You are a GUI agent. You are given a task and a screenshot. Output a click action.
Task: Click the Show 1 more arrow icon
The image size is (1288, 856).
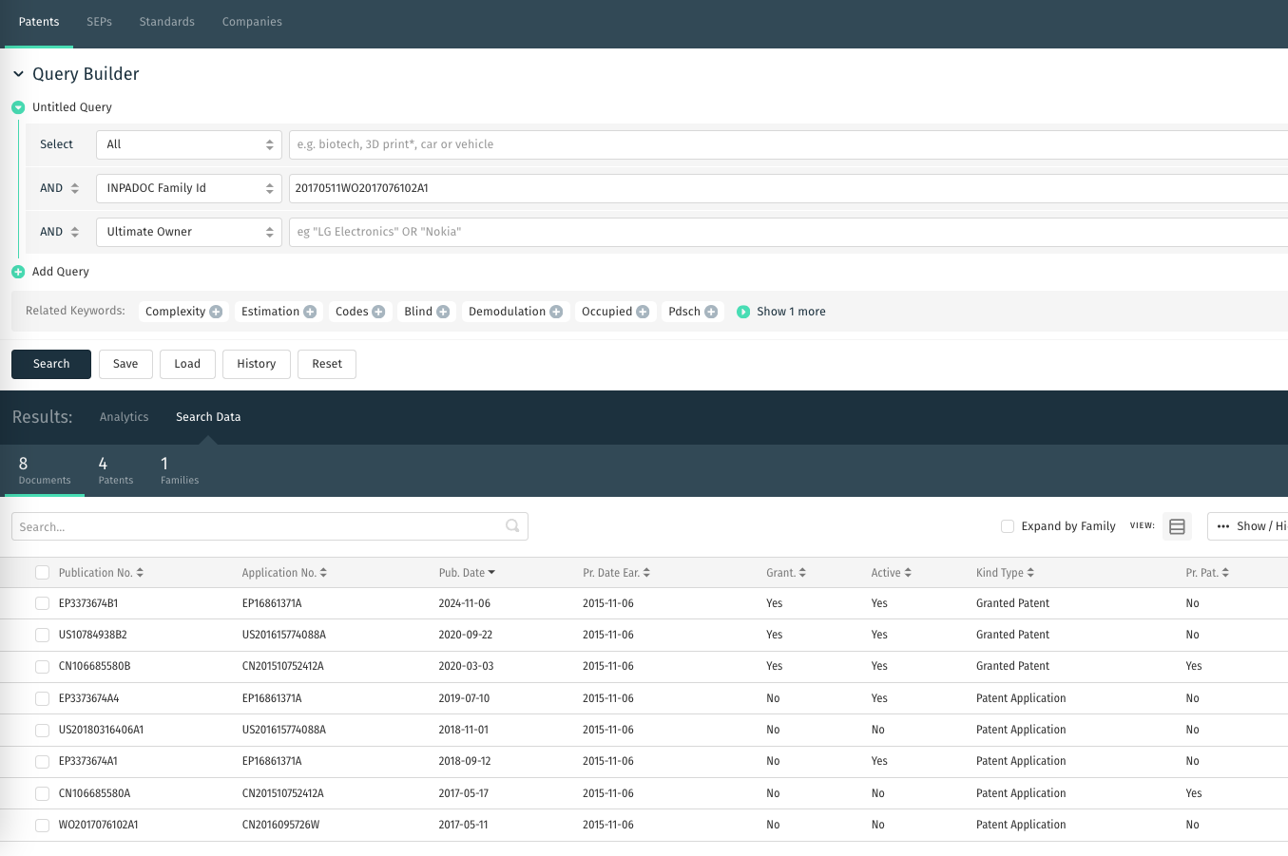click(743, 312)
